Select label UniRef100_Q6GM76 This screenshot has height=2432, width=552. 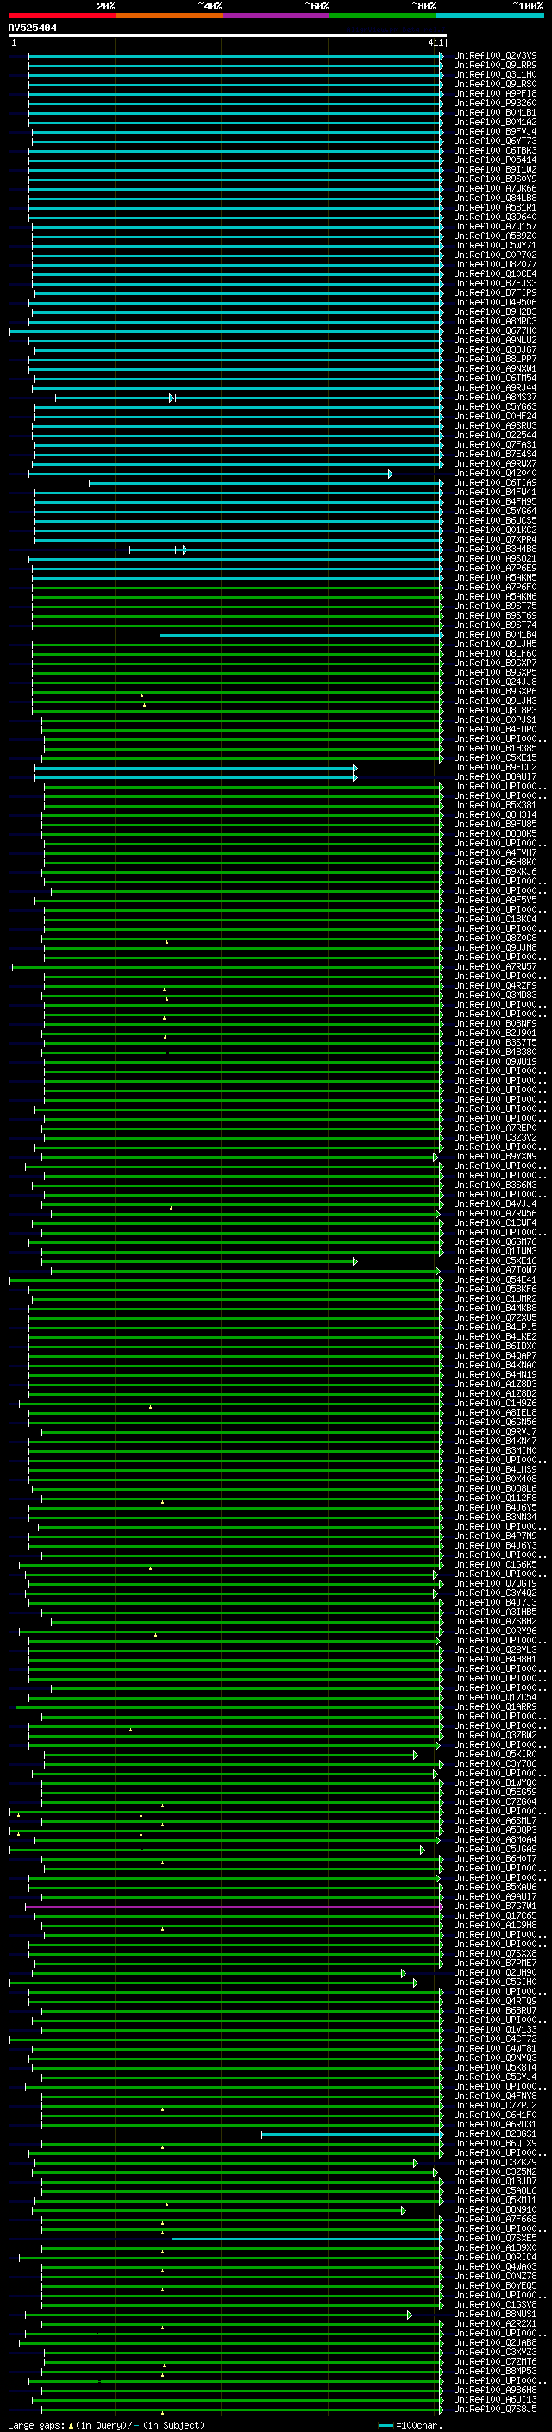495,1242
